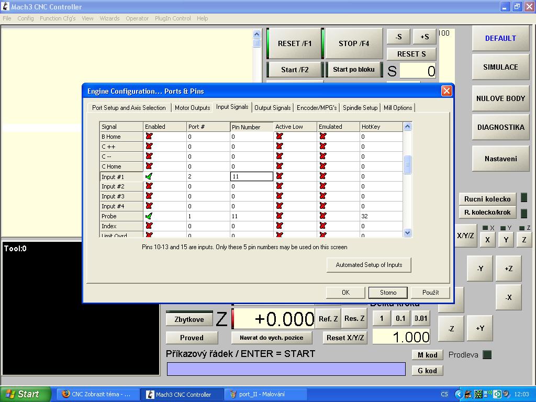Toggle Emulated cross for Probe row
The height and width of the screenshot is (402, 536).
(323, 216)
